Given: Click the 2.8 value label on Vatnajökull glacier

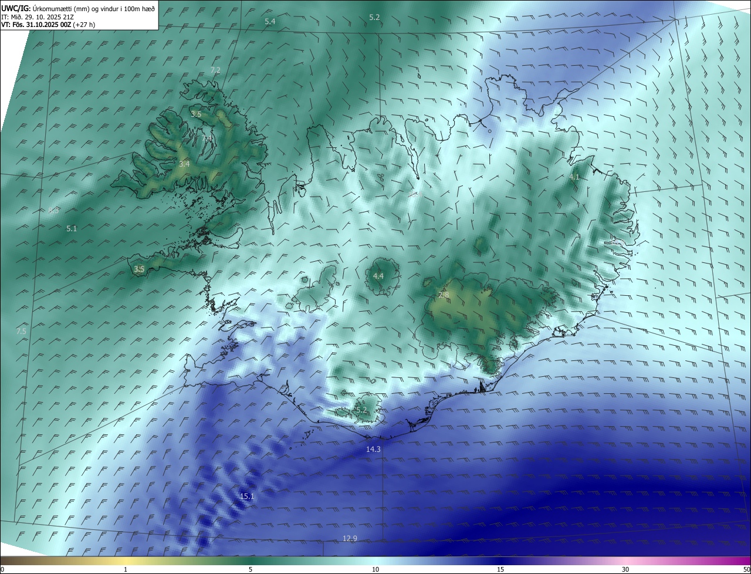Looking at the screenshot, I should (x=444, y=295).
